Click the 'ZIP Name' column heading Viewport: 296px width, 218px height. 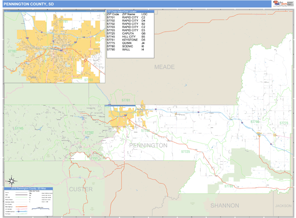point(129,14)
